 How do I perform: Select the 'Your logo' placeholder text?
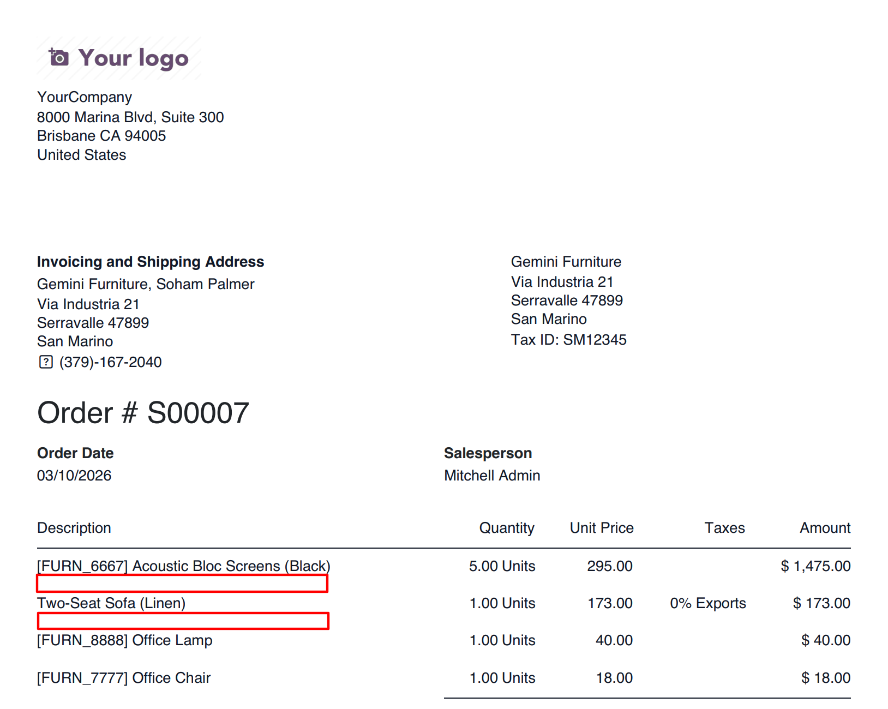(x=134, y=58)
